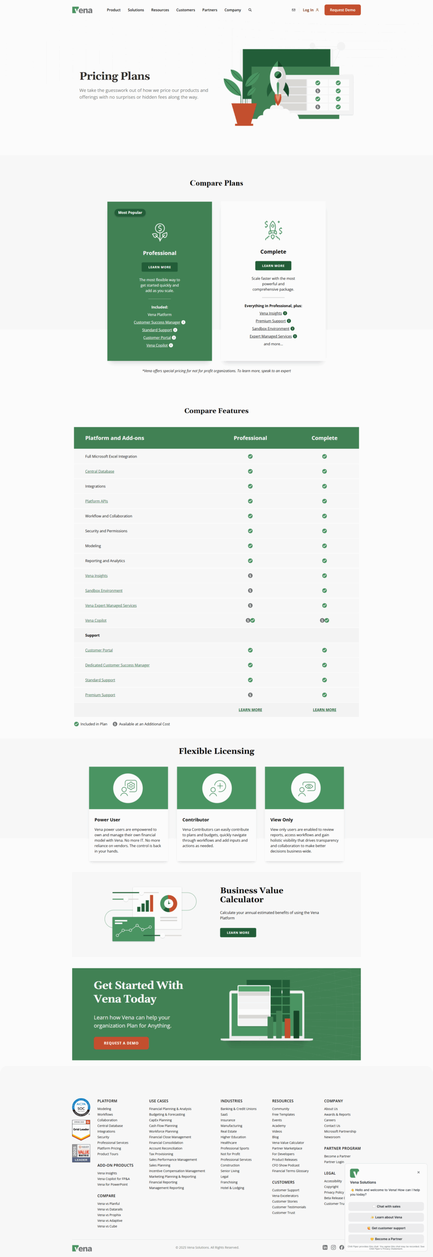The width and height of the screenshot is (433, 1257).
Task: Click the info icon beside Expert Managed Services
Action: click(x=295, y=336)
